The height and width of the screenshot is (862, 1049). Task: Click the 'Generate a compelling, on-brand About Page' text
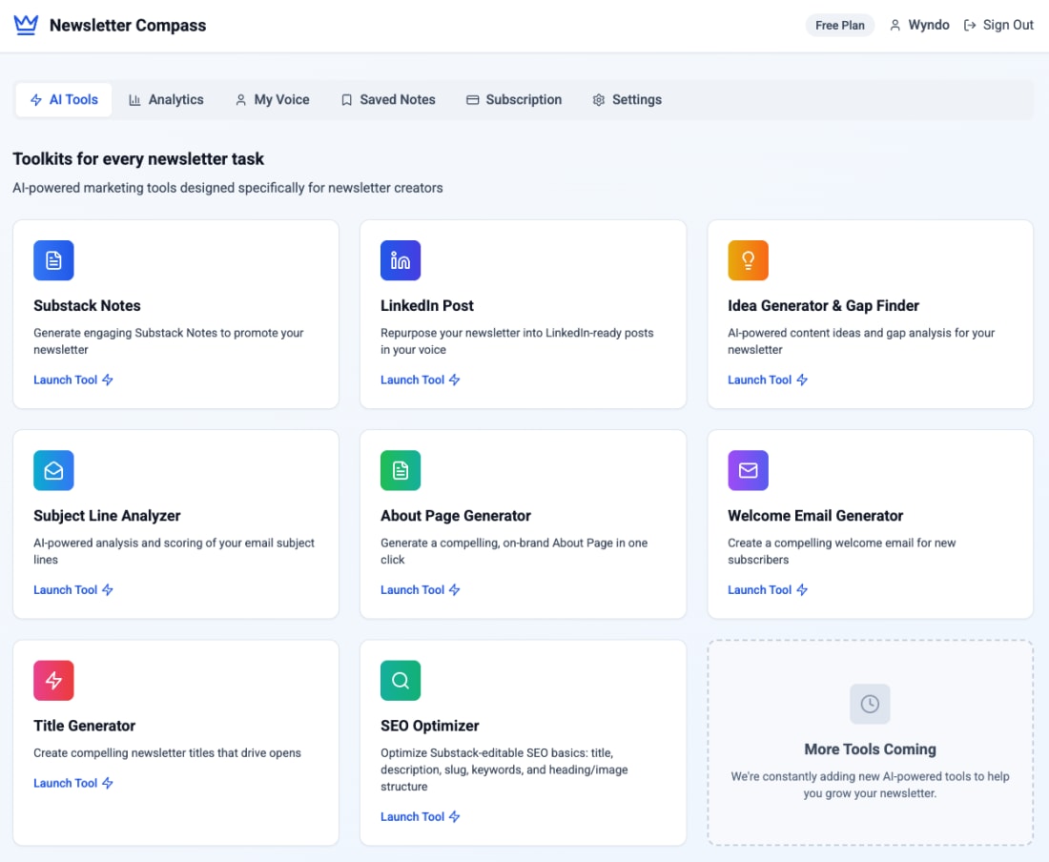pos(514,551)
